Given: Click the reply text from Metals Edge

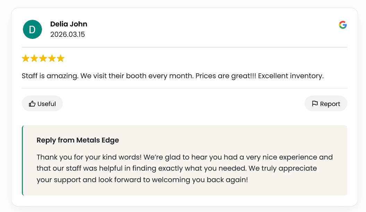Looking at the screenshot, I should click(x=184, y=168).
